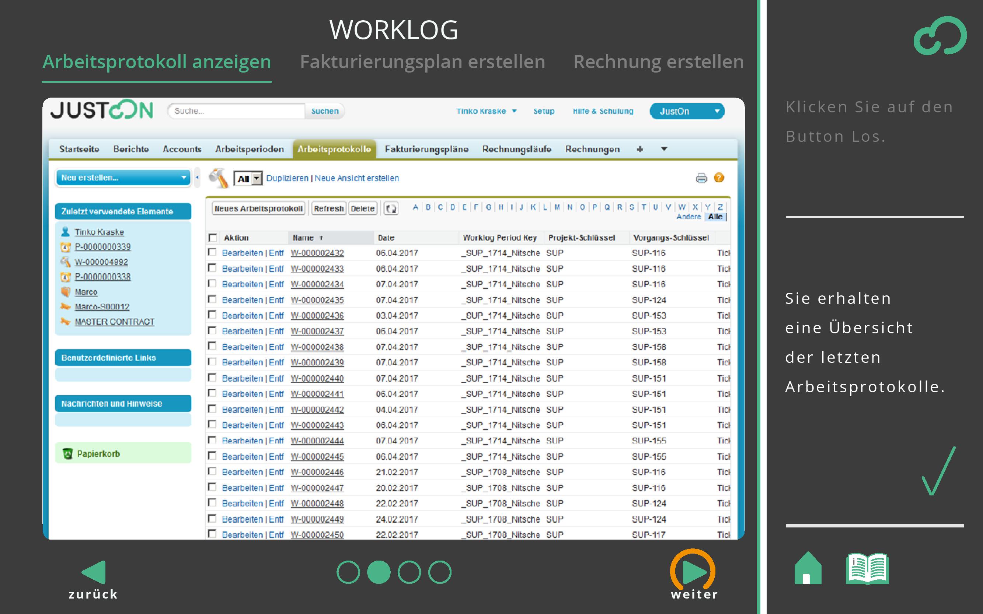
Task: Open the manual book icon
Action: point(867,569)
